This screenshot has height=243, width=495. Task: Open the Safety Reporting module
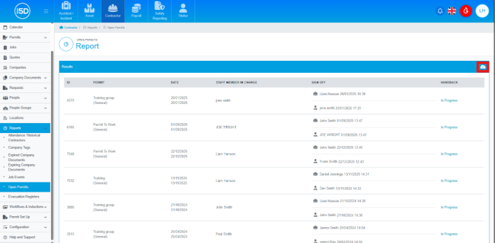tap(160, 11)
